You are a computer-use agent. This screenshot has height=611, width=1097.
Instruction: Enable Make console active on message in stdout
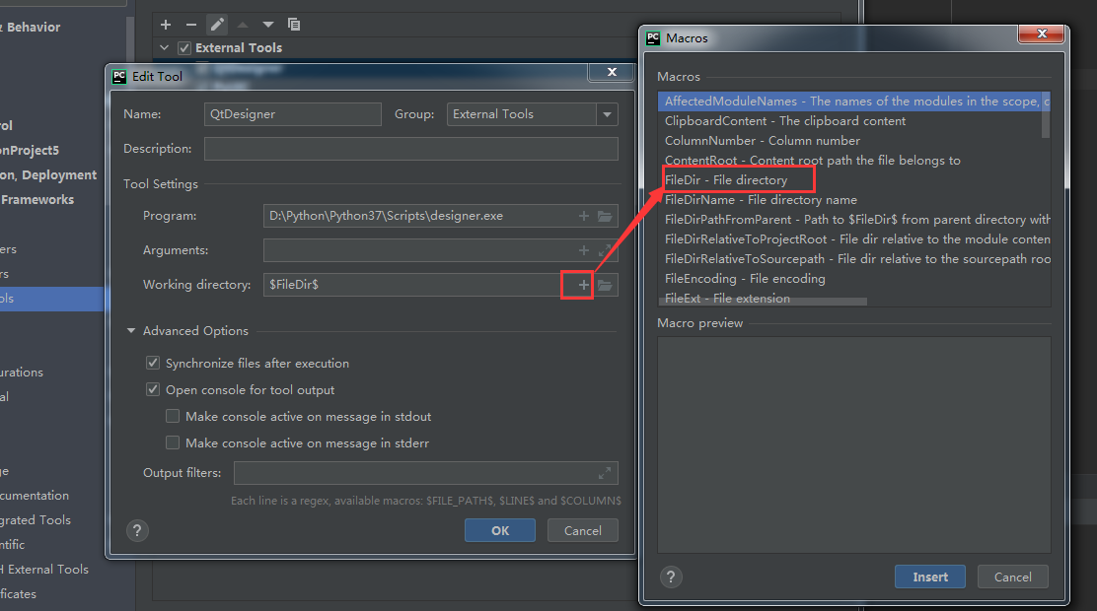click(x=173, y=416)
